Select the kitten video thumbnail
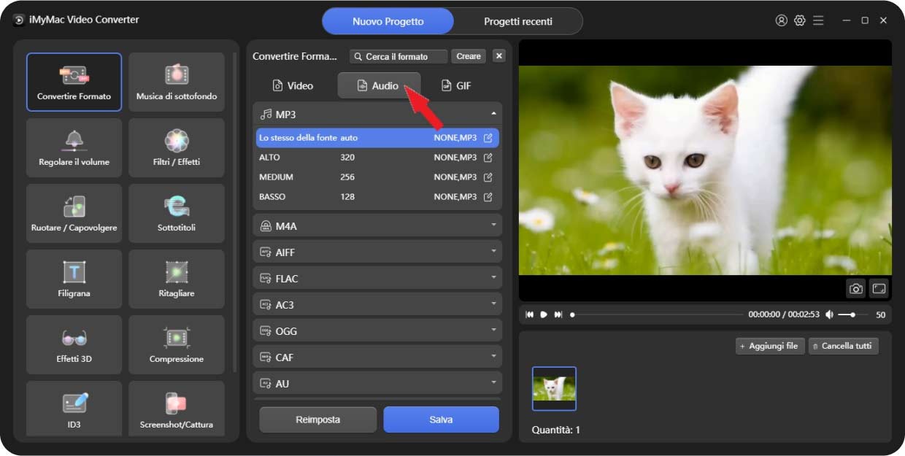905x456 pixels. pyautogui.click(x=554, y=388)
